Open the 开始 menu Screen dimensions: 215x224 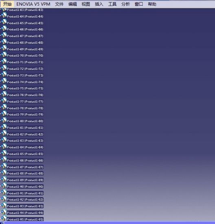(x=7, y=4)
